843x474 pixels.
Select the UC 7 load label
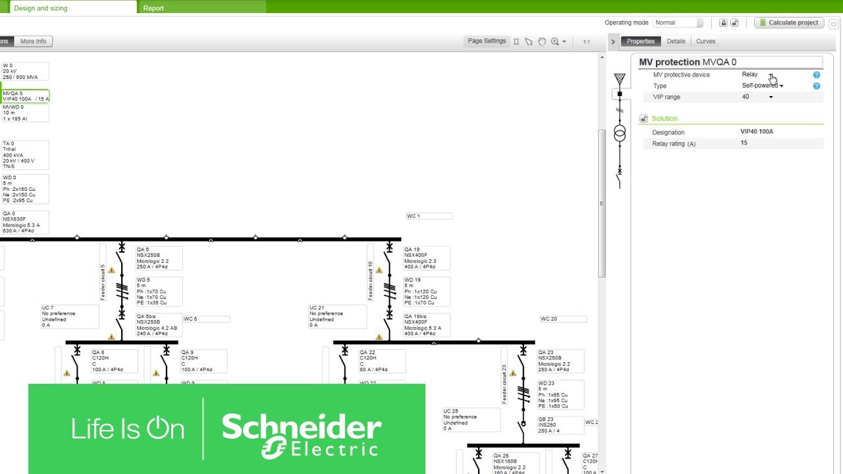70,317
